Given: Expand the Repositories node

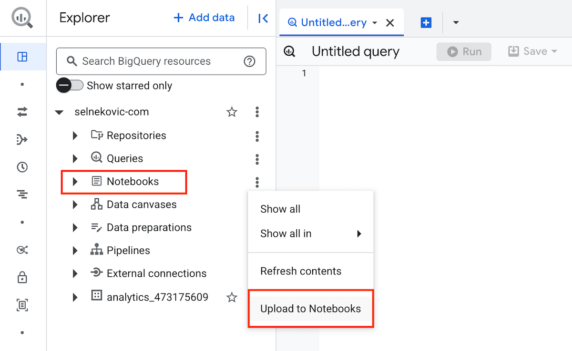Looking at the screenshot, I should click(75, 136).
